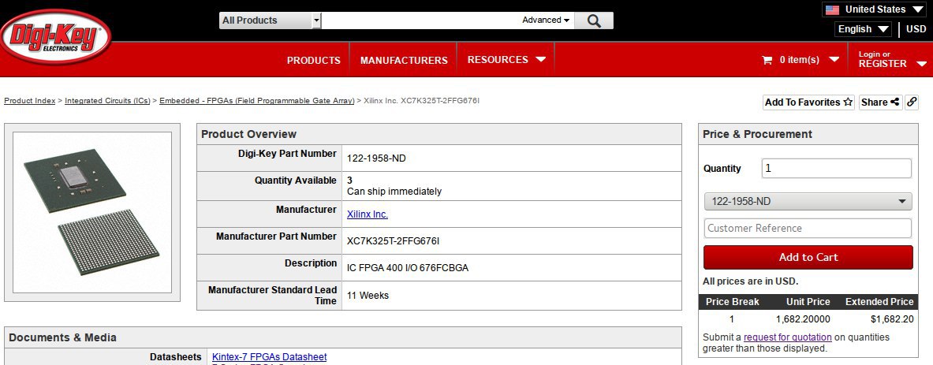933x365 pixels.
Task: Click Share button
Action: 881,102
